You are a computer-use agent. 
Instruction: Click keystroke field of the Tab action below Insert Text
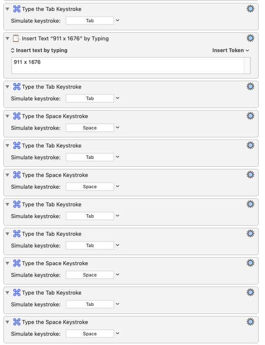pyautogui.click(x=90, y=98)
